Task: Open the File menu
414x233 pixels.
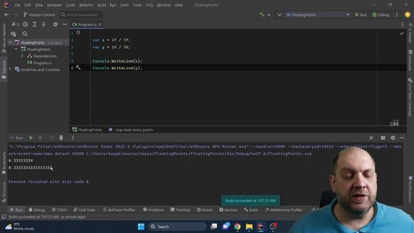Action: [x=17, y=5]
